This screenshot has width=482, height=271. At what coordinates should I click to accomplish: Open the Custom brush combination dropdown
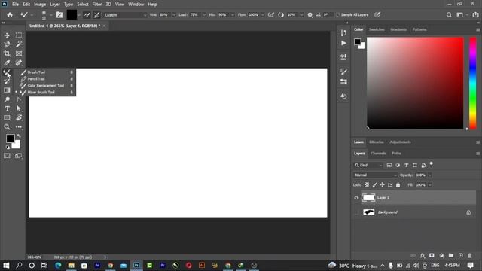125,15
